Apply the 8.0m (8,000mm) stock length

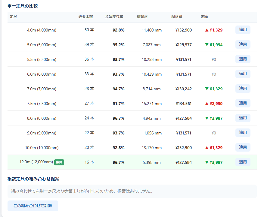[243, 118]
